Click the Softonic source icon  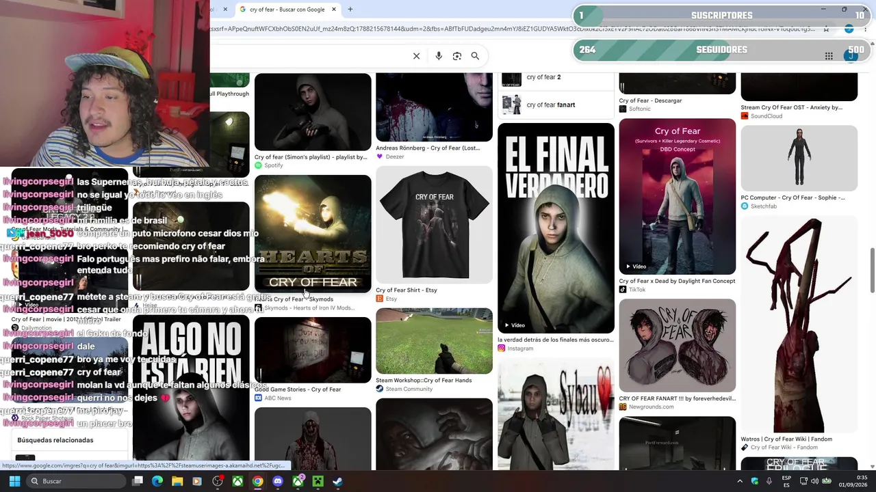coord(623,109)
